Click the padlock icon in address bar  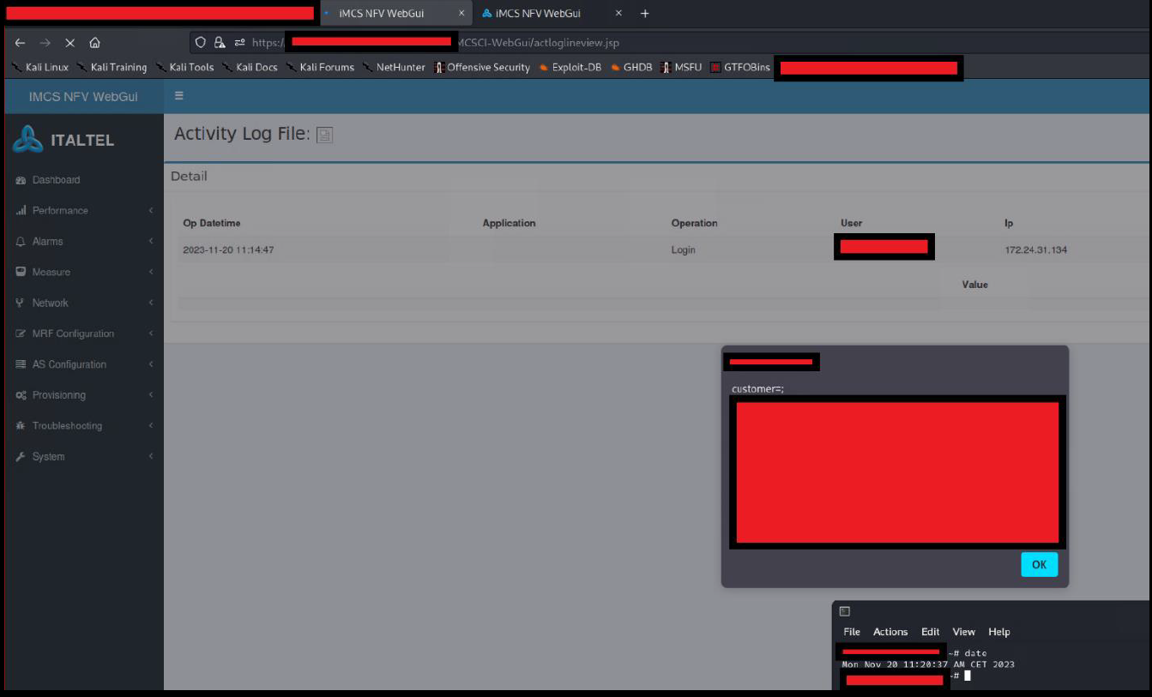point(220,42)
